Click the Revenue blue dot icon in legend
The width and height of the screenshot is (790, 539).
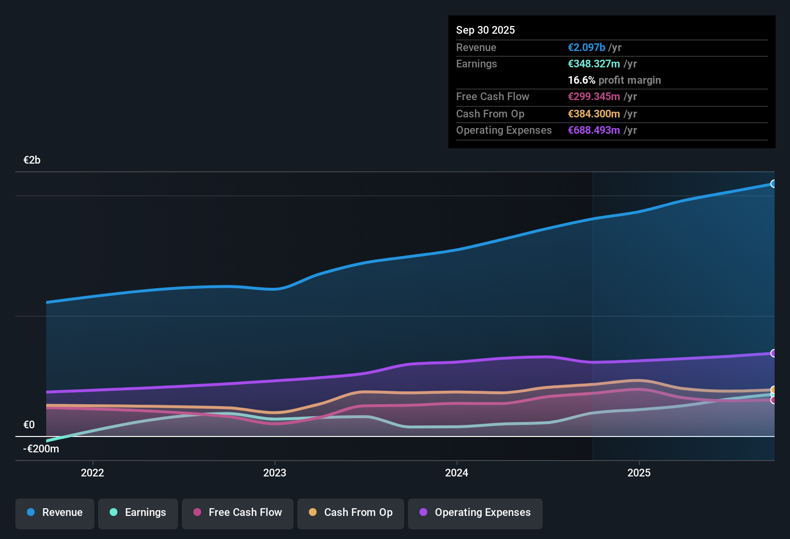(31, 513)
